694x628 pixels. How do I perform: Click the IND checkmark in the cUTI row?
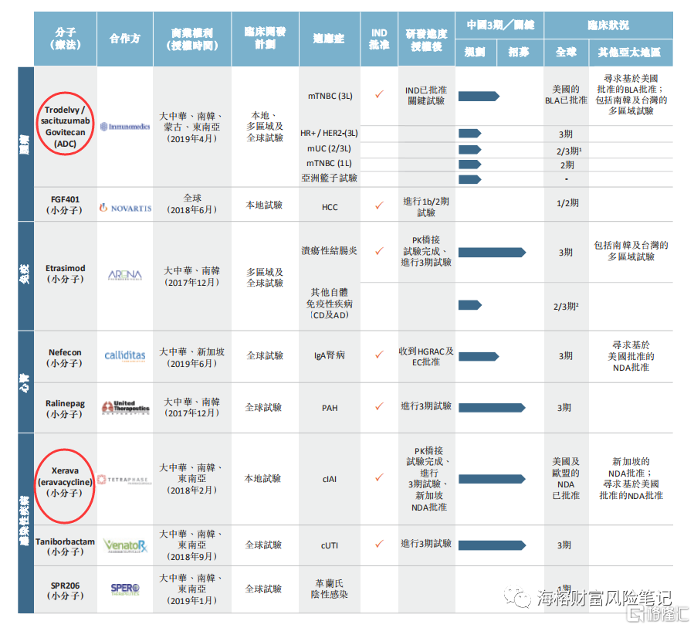[x=379, y=544]
